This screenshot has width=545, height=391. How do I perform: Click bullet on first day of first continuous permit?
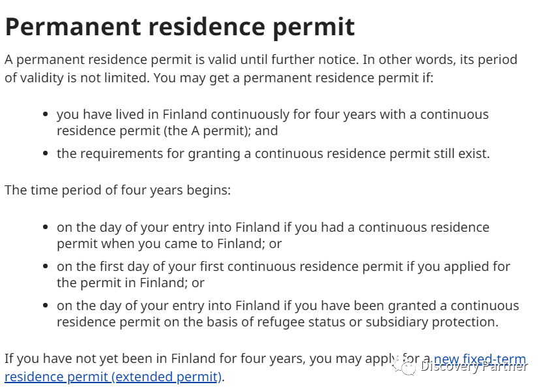click(283, 275)
